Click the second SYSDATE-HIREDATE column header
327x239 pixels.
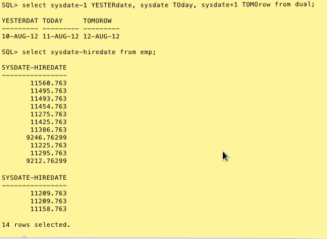34,177
